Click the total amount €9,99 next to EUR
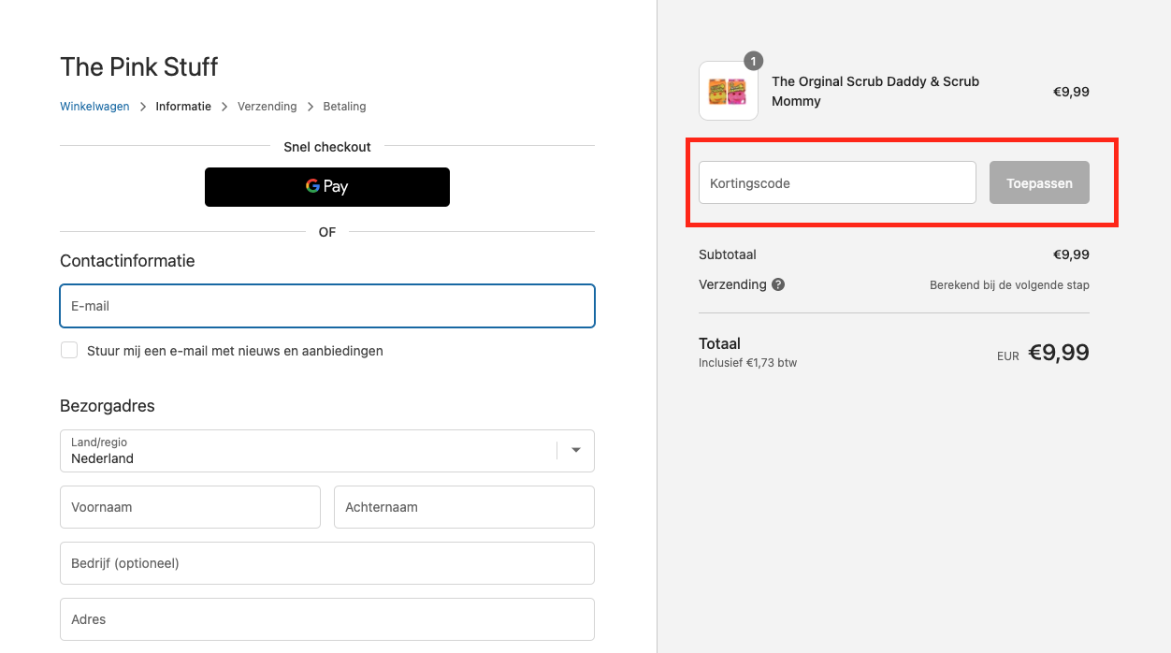The height and width of the screenshot is (653, 1171). [x=1059, y=353]
